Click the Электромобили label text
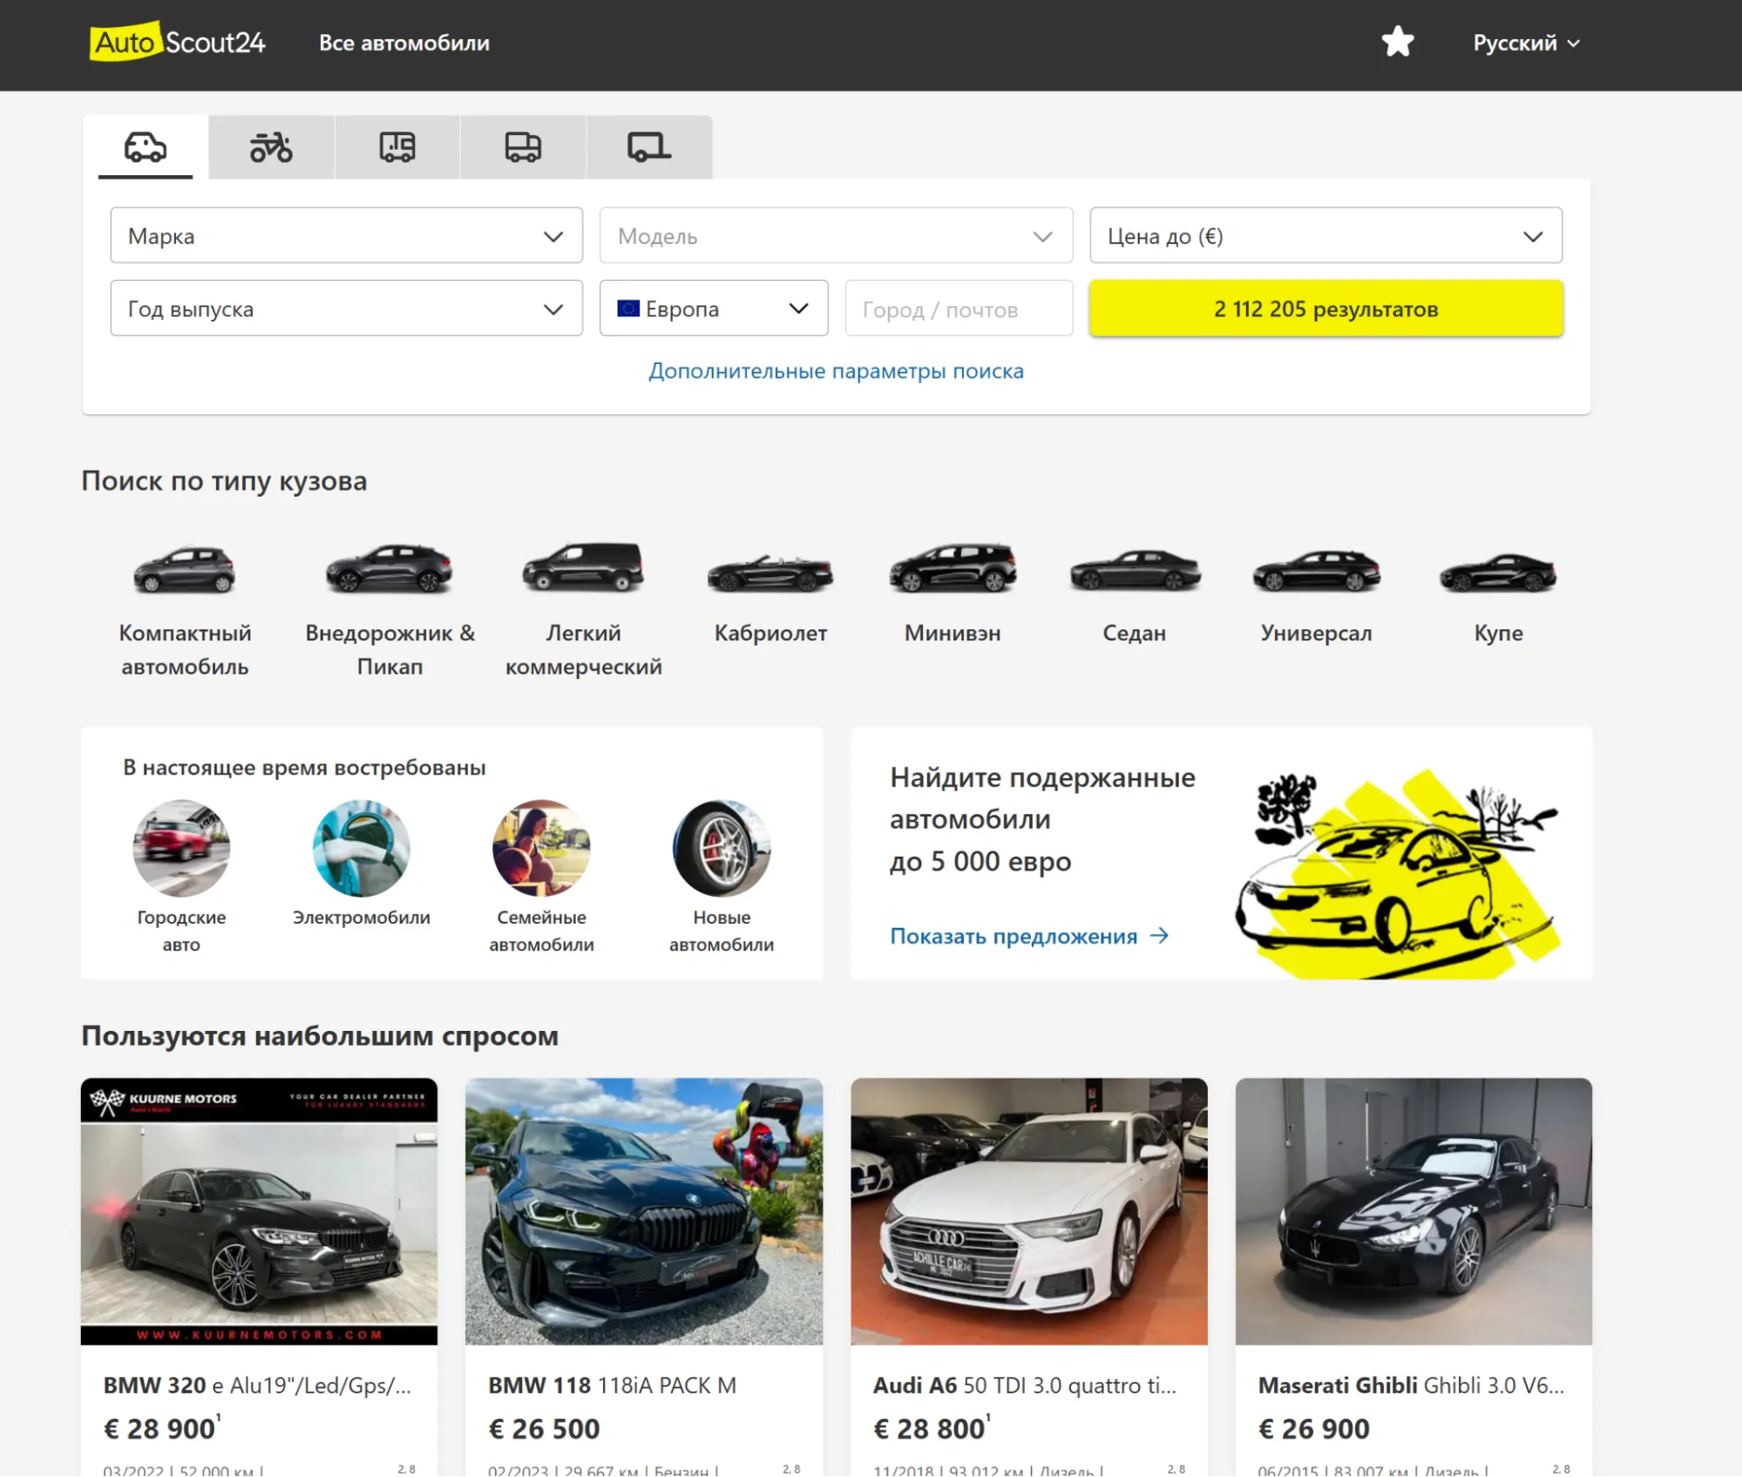Image resolution: width=1742 pixels, height=1477 pixels. [362, 918]
